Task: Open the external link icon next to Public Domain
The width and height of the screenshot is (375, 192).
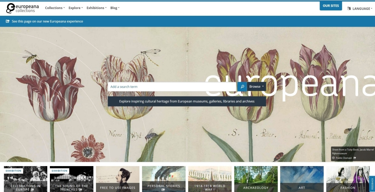Action: pyautogui.click(x=355, y=158)
